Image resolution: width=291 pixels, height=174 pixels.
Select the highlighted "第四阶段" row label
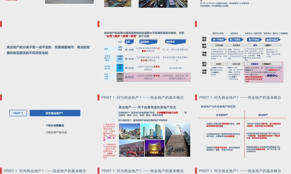(129, 77)
